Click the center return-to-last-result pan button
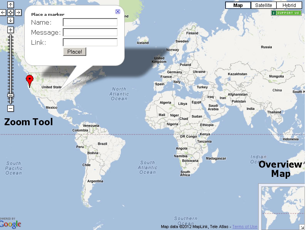The width and height of the screenshot is (306, 230). (x=10, y=12)
